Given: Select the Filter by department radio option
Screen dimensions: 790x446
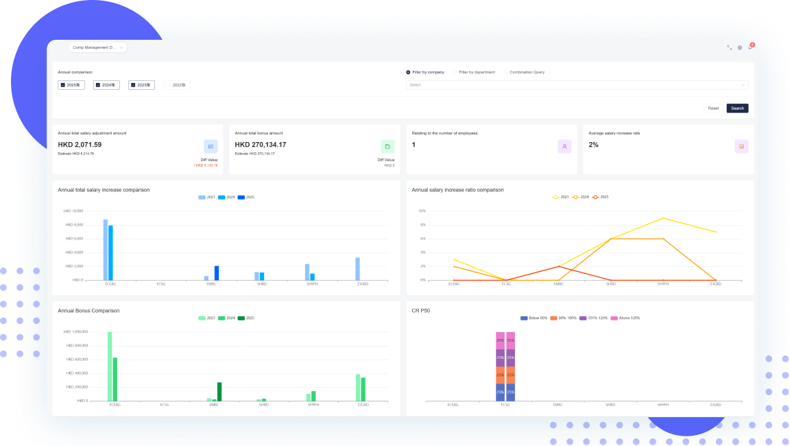Looking at the screenshot, I should (x=455, y=72).
